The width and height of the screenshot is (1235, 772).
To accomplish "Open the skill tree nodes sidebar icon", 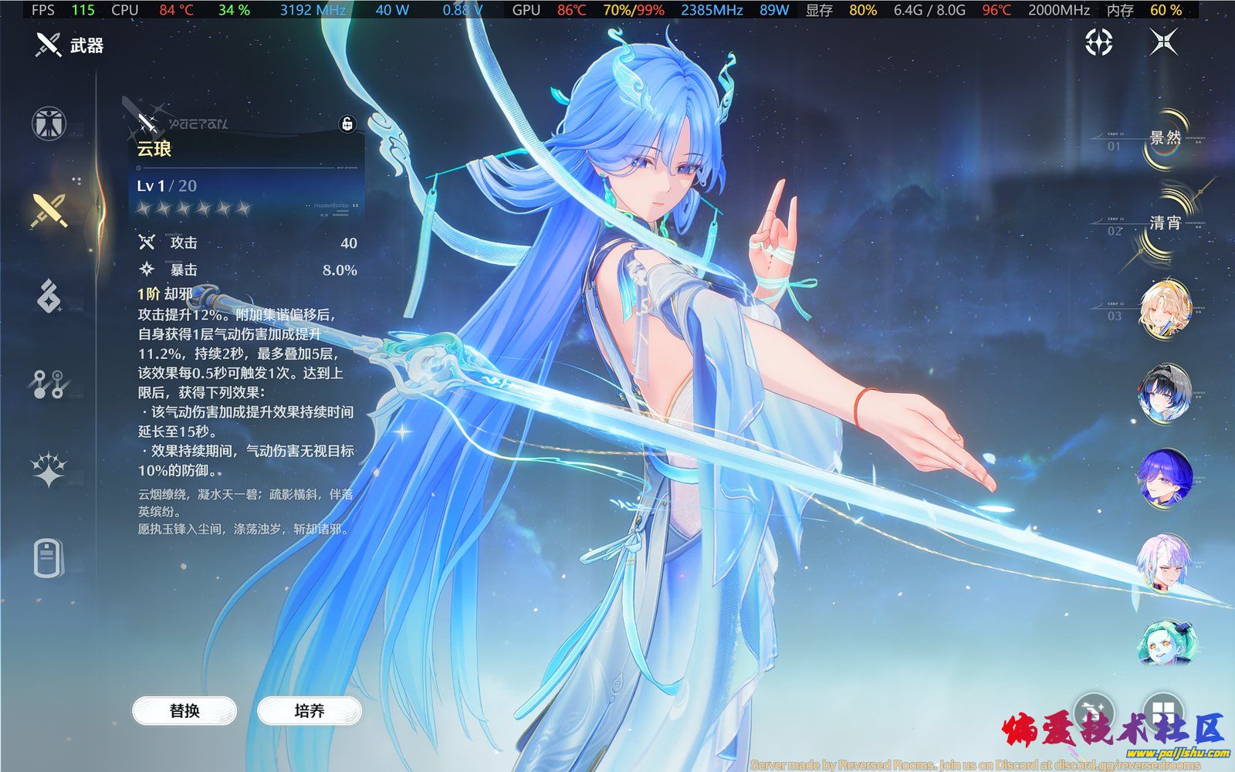I will tap(49, 384).
